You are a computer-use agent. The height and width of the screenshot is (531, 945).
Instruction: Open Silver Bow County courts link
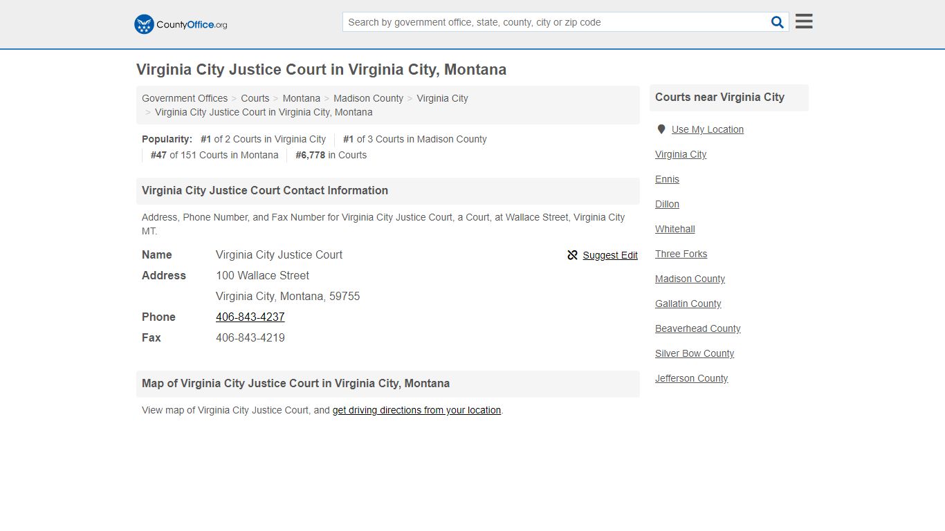tap(695, 353)
